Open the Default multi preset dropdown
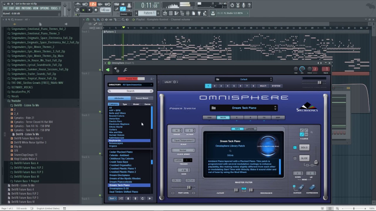Viewport: 376px width, 211px height. pyautogui.click(x=244, y=79)
